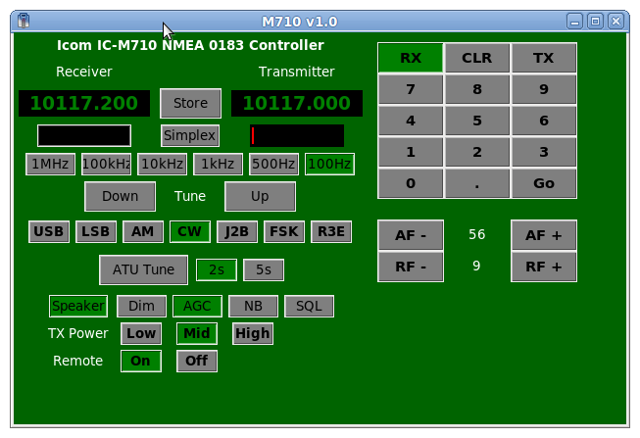Increase AF gain with AF +
The image size is (640, 438).
coord(543,235)
